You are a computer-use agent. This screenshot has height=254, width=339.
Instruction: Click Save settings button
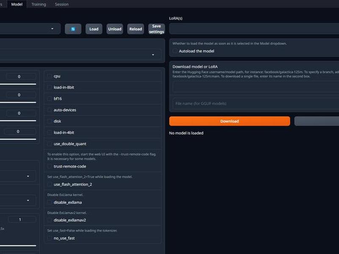click(x=156, y=29)
